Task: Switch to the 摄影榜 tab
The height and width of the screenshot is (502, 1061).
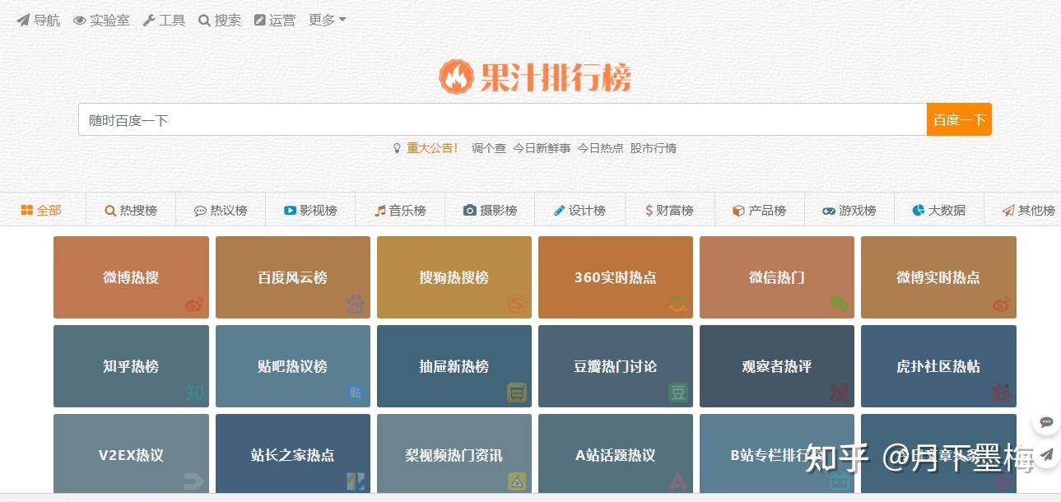Action: (490, 210)
